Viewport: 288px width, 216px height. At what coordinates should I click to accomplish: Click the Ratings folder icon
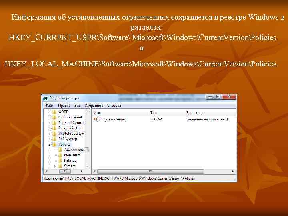pyautogui.click(x=60, y=160)
